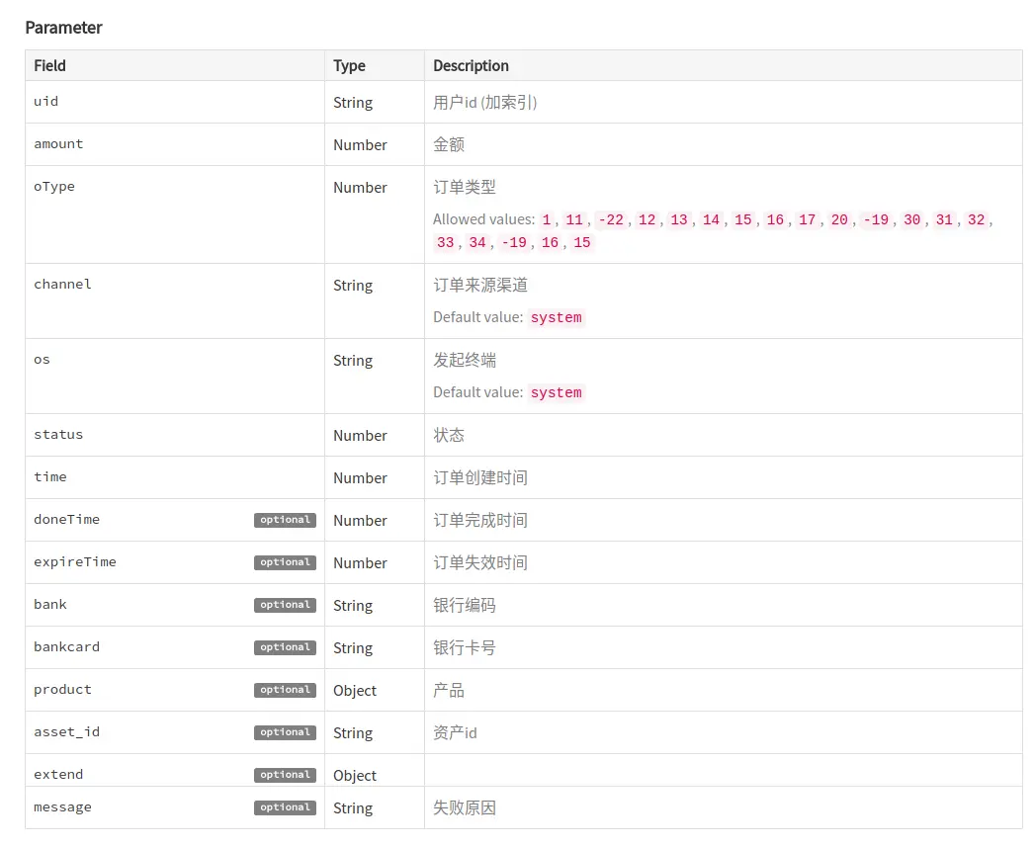
Task: Click the default value system for channel
Action: pyautogui.click(x=556, y=318)
